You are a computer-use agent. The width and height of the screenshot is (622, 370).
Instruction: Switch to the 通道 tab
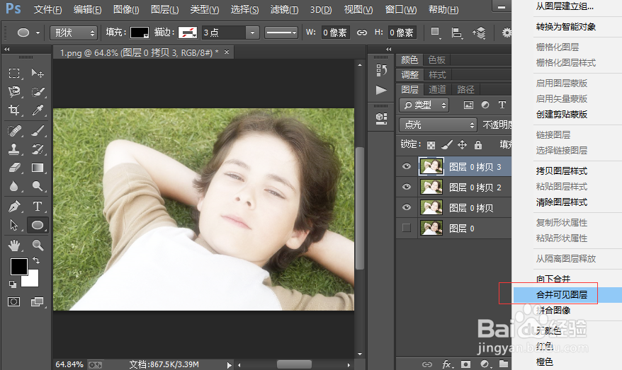(x=437, y=90)
